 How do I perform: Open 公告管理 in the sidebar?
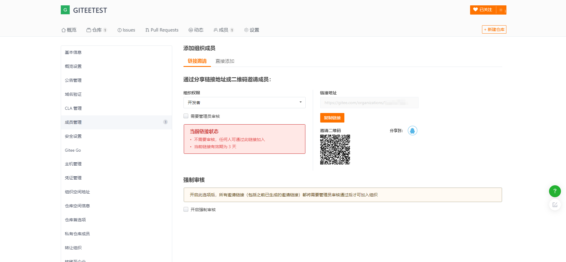(116, 80)
